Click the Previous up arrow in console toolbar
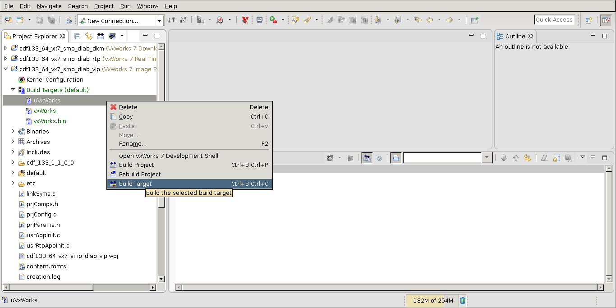This screenshot has width=616, height=308. pyautogui.click(x=516, y=158)
